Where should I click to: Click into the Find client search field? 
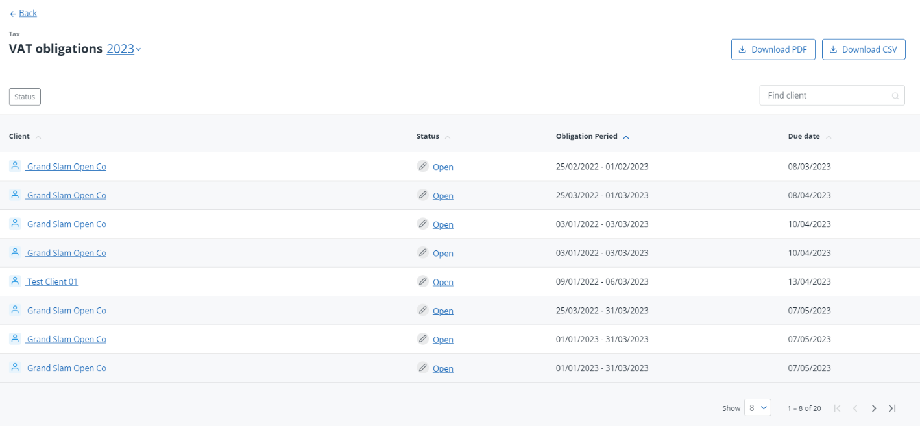click(x=824, y=95)
